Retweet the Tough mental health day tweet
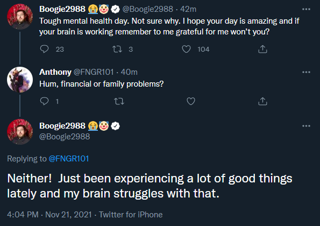The image size is (320, 226). click(x=117, y=49)
